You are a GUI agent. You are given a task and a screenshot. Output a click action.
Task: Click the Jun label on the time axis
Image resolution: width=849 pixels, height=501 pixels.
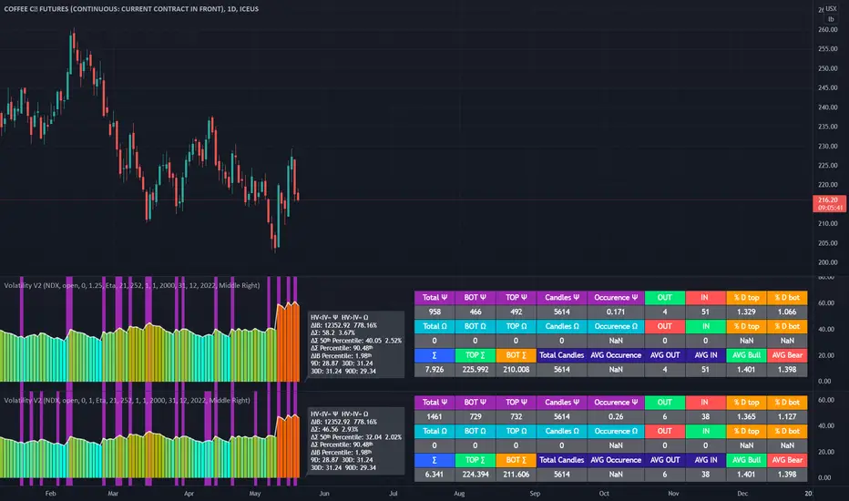coord(323,494)
